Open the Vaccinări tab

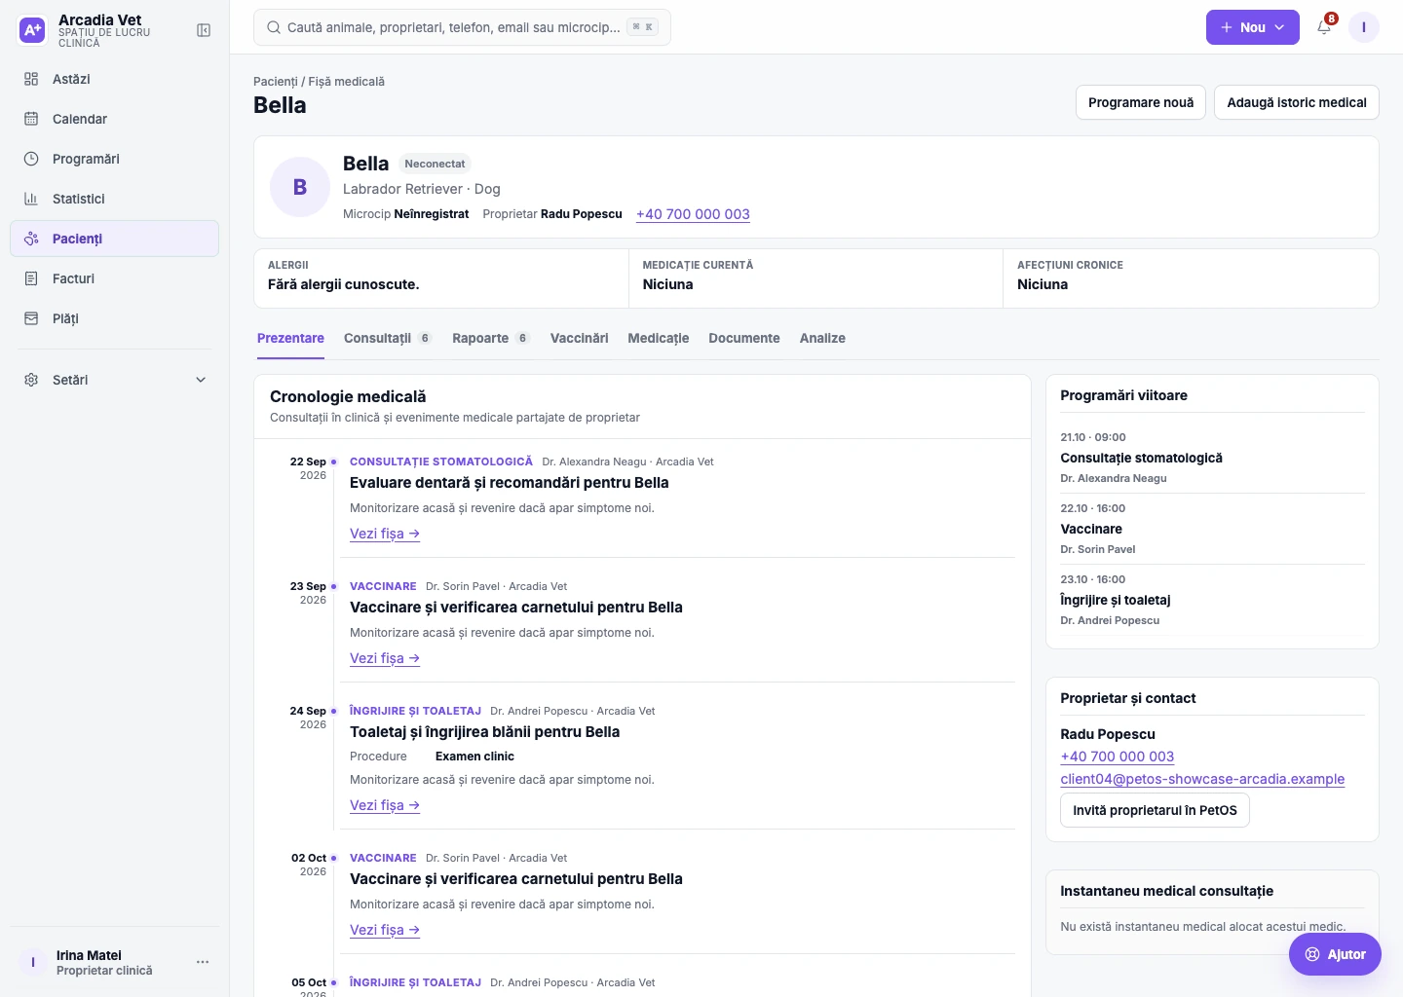coord(580,338)
